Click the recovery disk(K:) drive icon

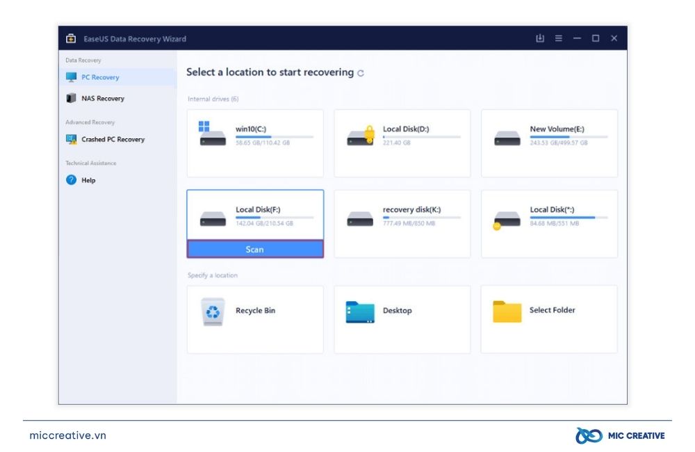(360, 218)
